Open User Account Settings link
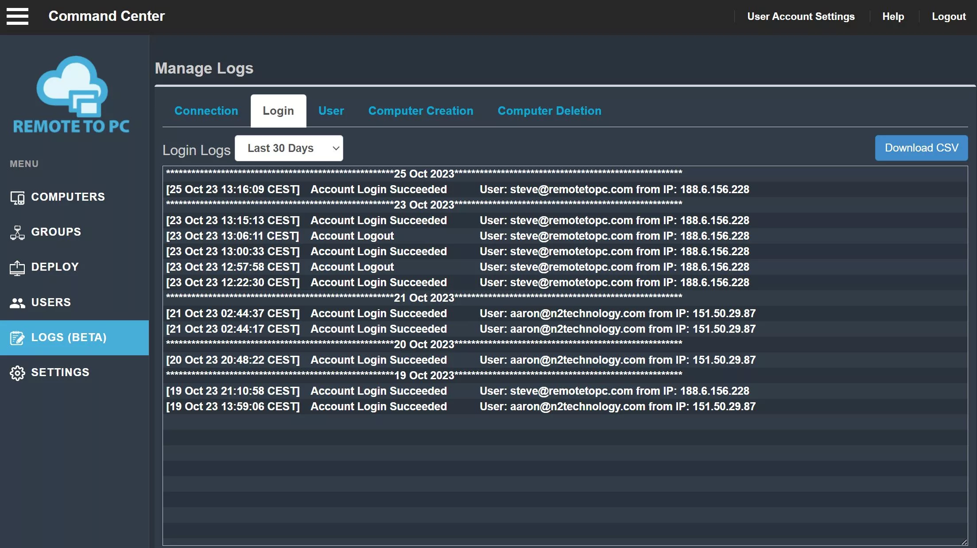 click(801, 16)
